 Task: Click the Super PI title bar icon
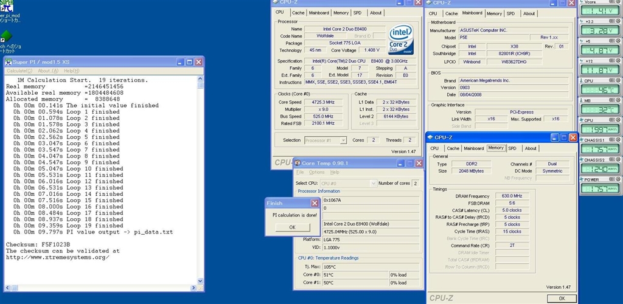pos(8,62)
